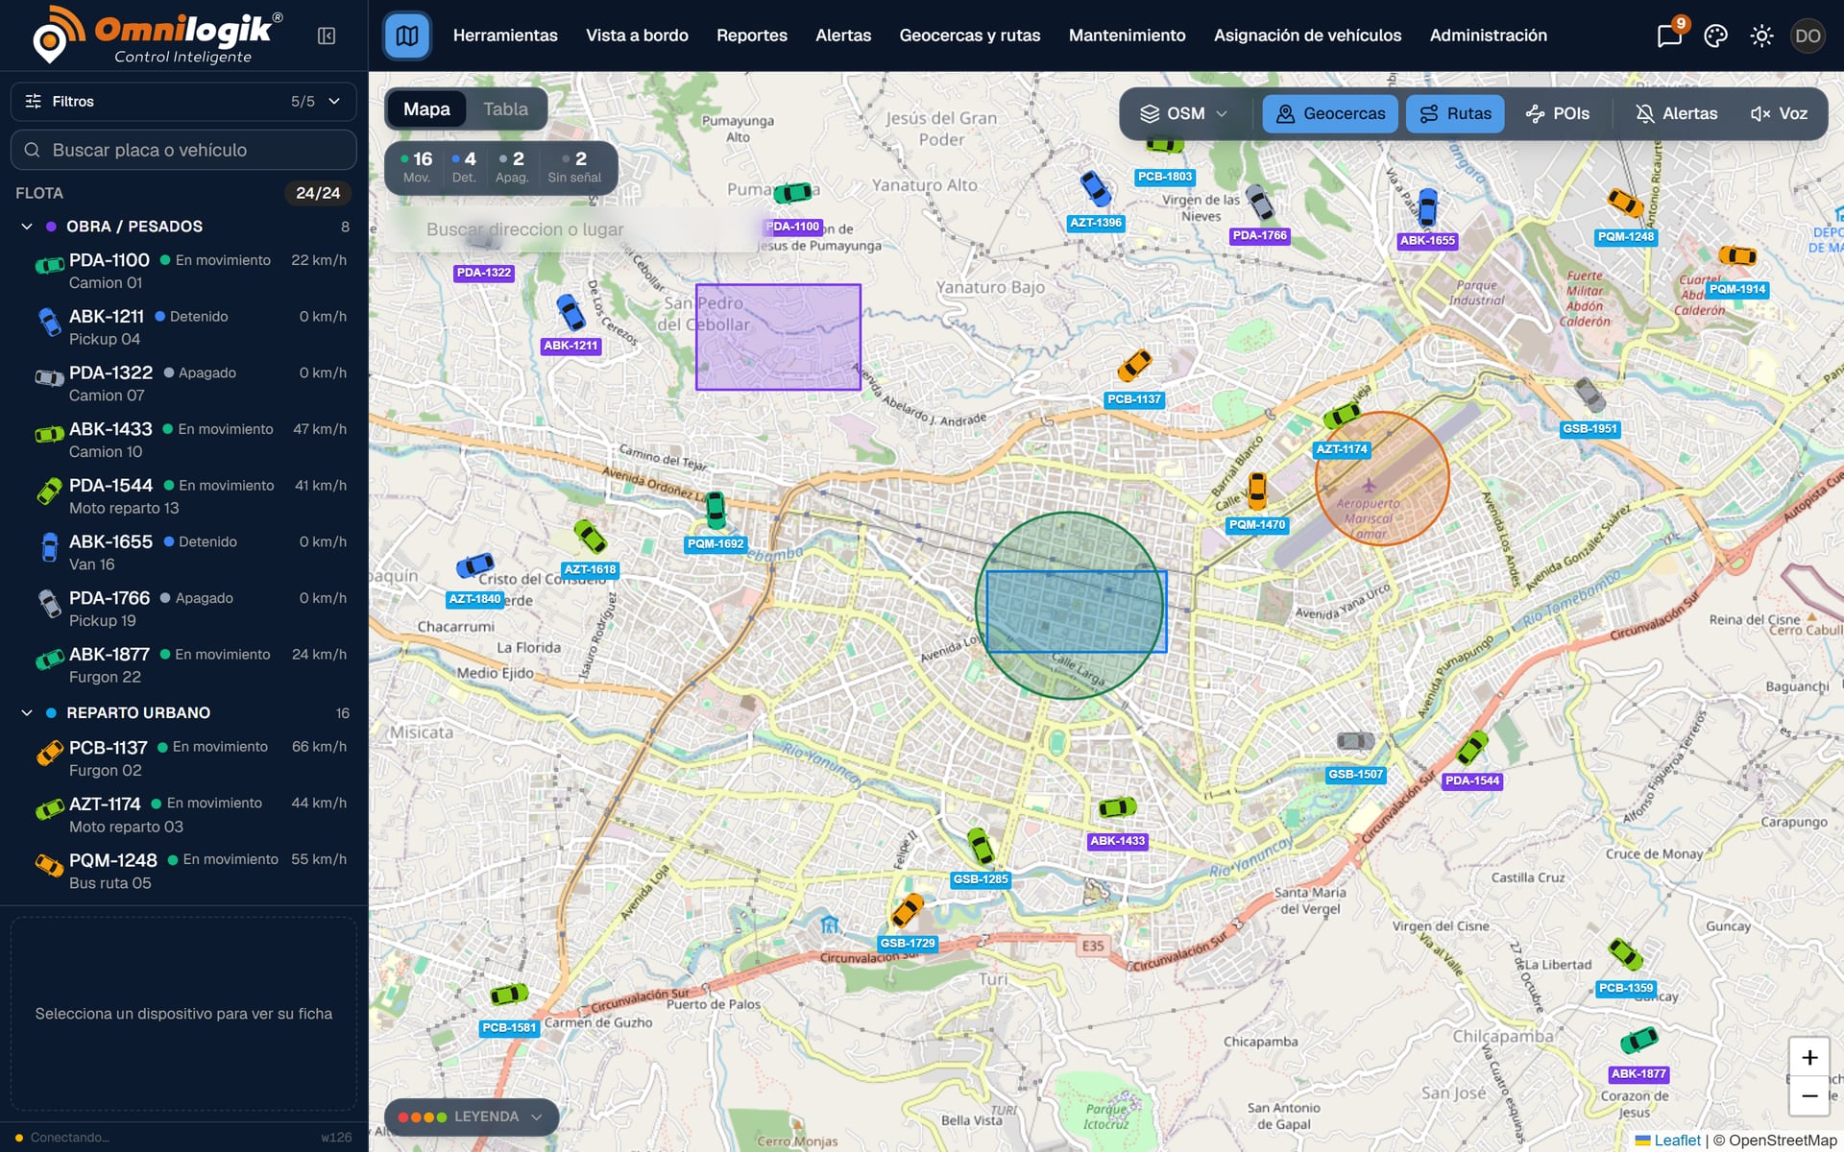Click the vehicle icon beside PCB-1137 in list
Image resolution: width=1844 pixels, height=1152 pixels.
coord(49,753)
